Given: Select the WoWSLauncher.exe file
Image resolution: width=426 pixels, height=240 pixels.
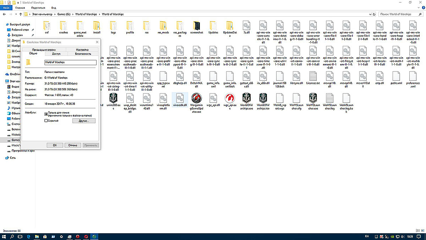Looking at the screenshot, I should click(313, 101).
